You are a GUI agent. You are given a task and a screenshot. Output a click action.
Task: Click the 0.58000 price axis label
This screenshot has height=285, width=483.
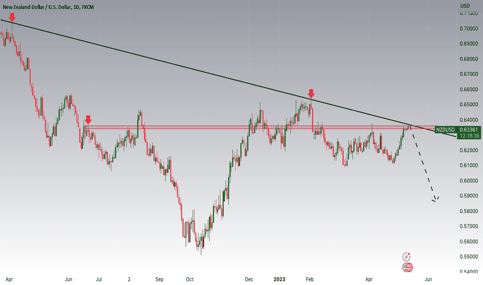pyautogui.click(x=469, y=211)
